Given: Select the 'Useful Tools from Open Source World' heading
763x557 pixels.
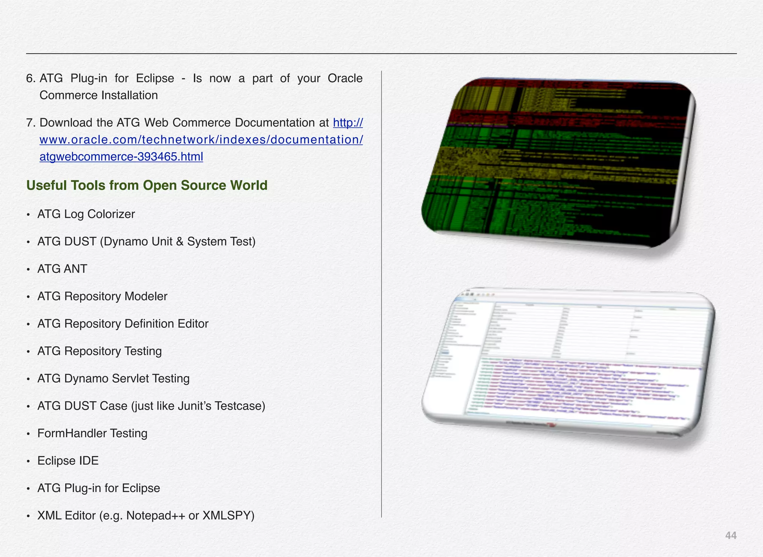Looking at the screenshot, I should coord(147,185).
